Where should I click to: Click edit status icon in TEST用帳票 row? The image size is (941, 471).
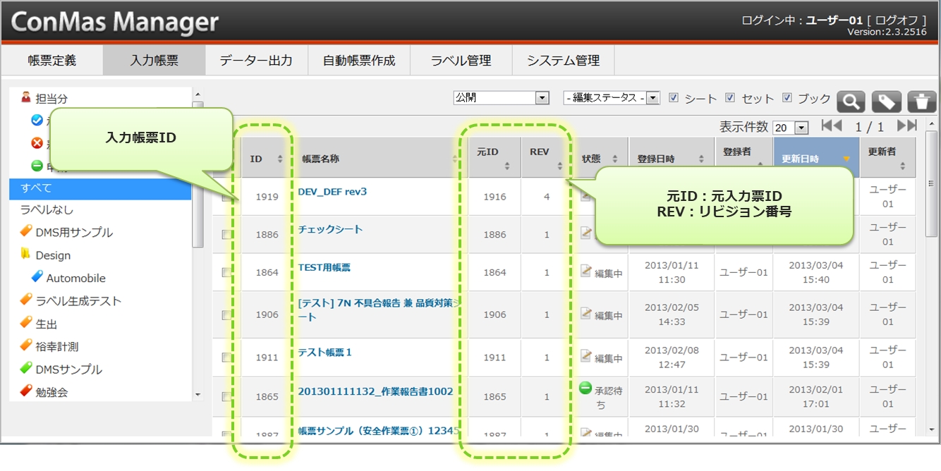tap(585, 271)
